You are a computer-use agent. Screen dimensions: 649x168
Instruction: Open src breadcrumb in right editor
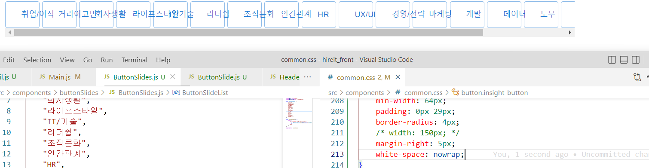click(333, 92)
